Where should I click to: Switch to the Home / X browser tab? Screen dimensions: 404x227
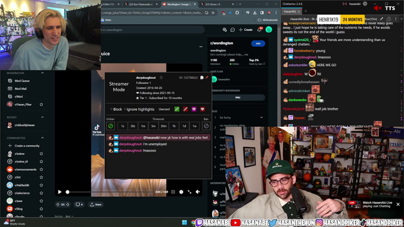217,4
